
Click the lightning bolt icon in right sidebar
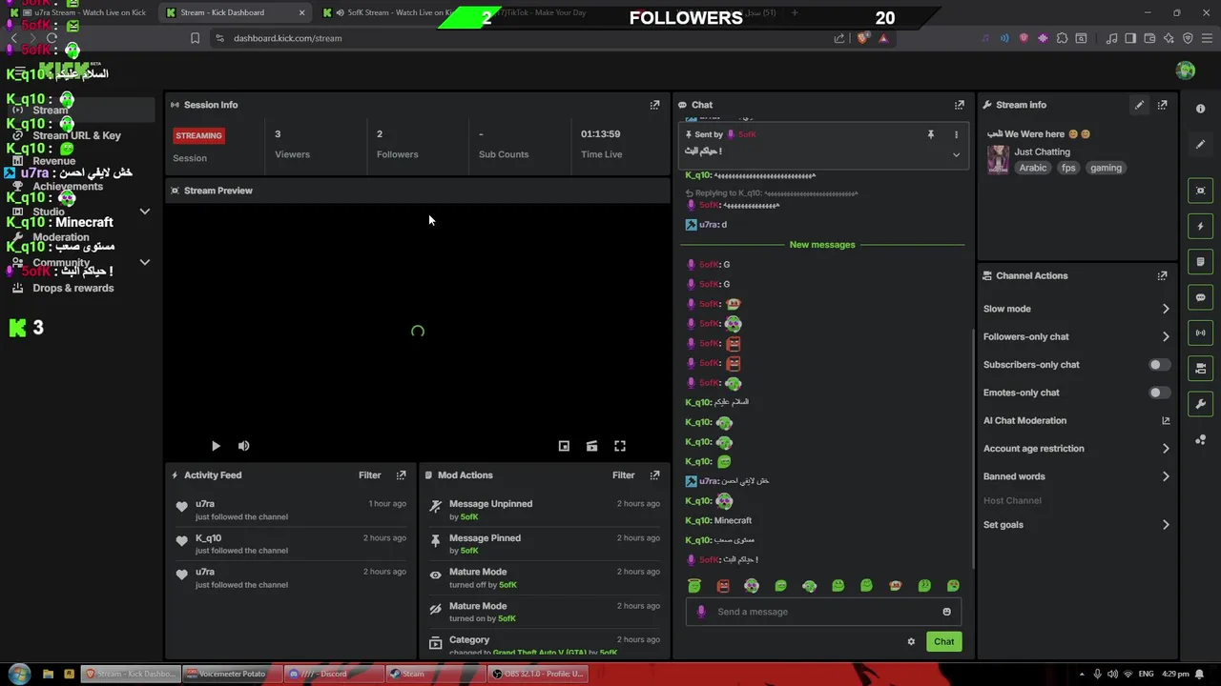coord(1200,226)
